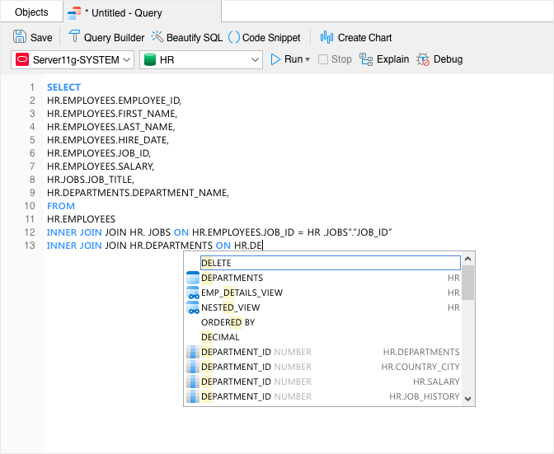The height and width of the screenshot is (454, 554).
Task: Click the Debug button label
Action: pos(448,59)
